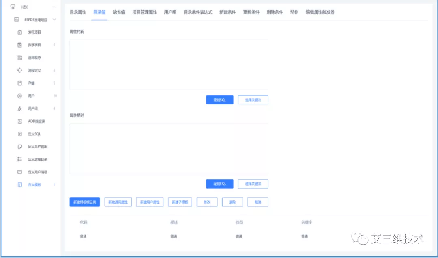Click the ESPDB发电项目 project icon

click(17, 20)
